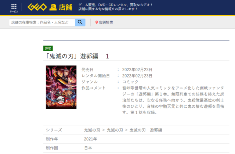Click the title 「鬼滅の刃」遊郭編 1

tap(77, 56)
